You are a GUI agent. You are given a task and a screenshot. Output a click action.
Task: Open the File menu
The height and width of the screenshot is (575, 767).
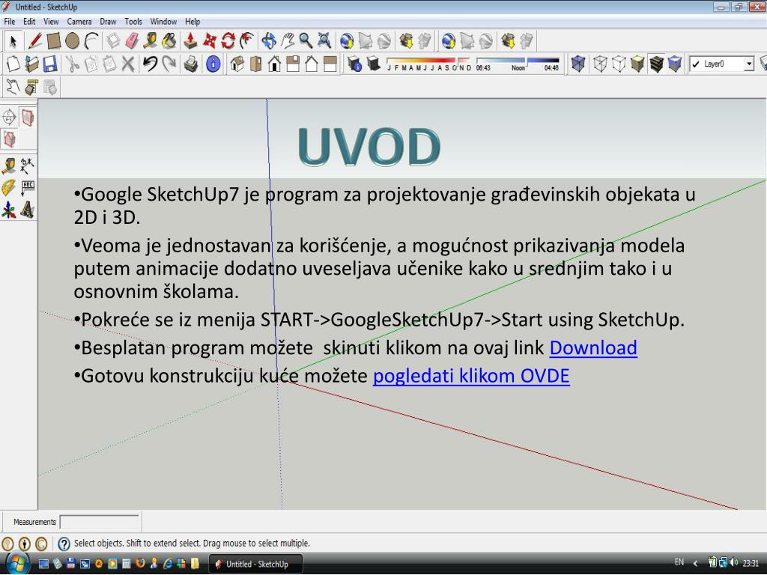9,22
